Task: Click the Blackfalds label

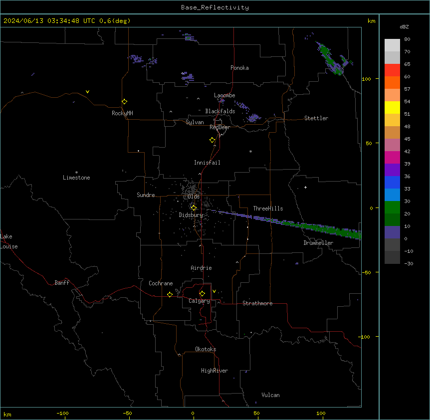Action: tap(220, 111)
